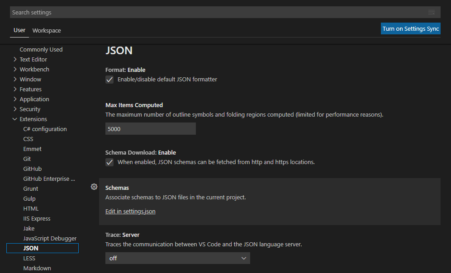The image size is (451, 273).
Task: Select Jake under Extensions
Action: point(29,228)
